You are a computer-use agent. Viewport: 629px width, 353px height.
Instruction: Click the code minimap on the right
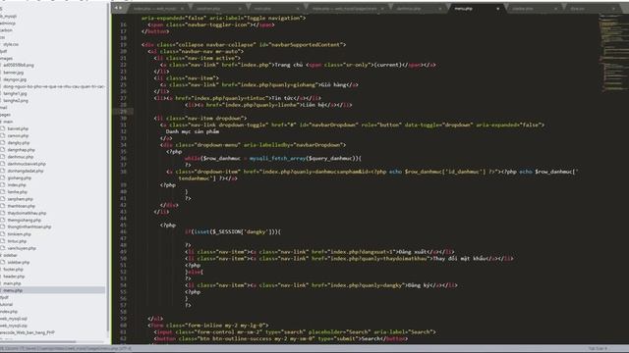coord(613,52)
